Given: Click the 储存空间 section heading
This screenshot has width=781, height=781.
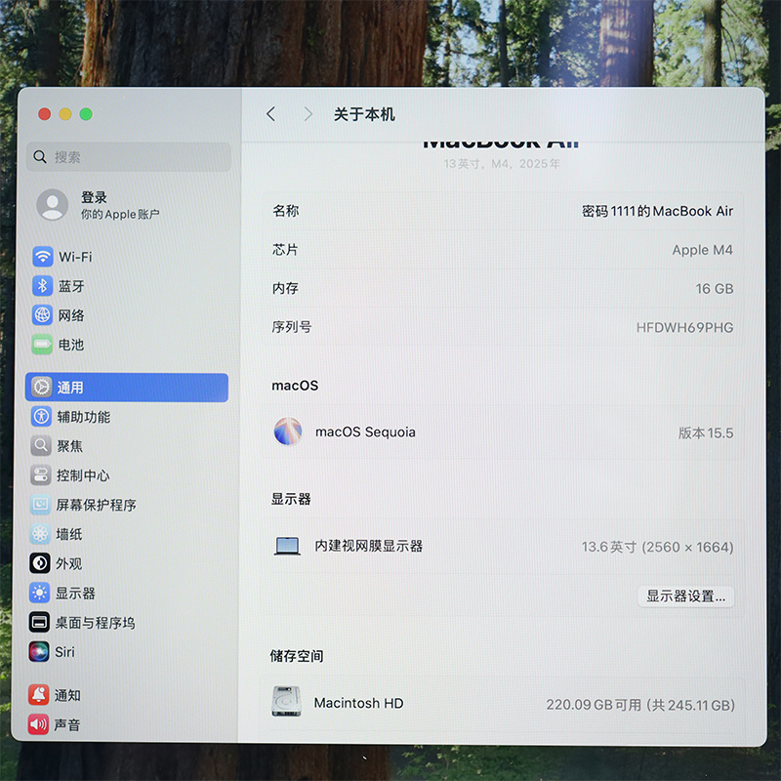Looking at the screenshot, I should coord(297,656).
